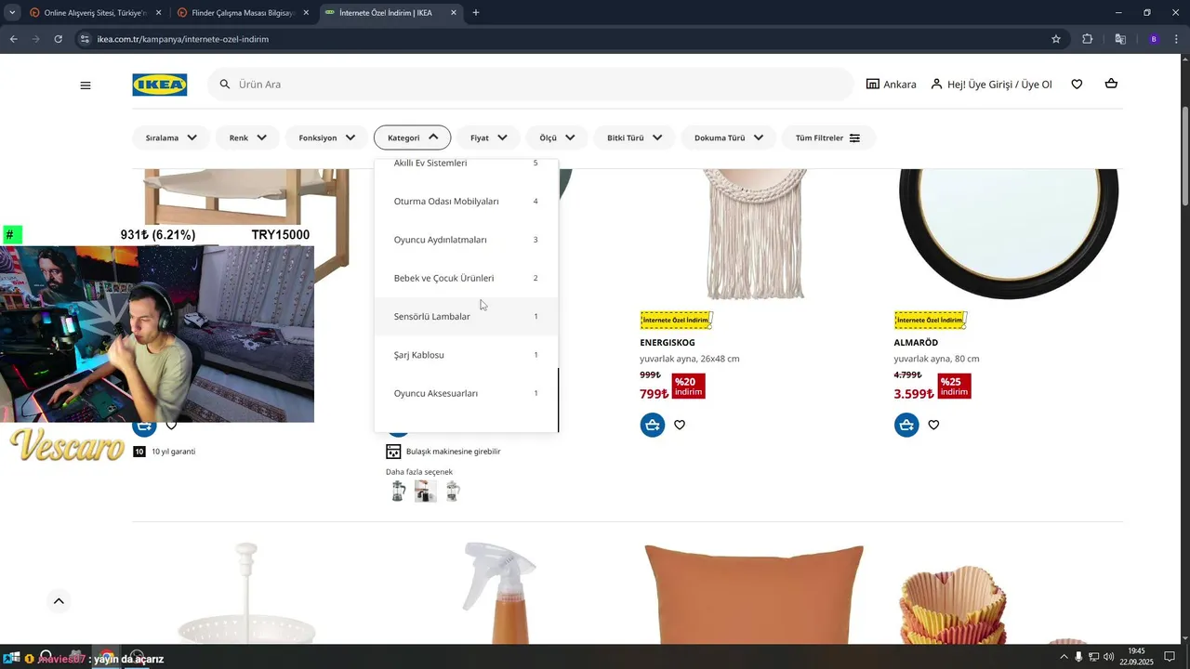Open the browser profile avatar

[1154, 39]
